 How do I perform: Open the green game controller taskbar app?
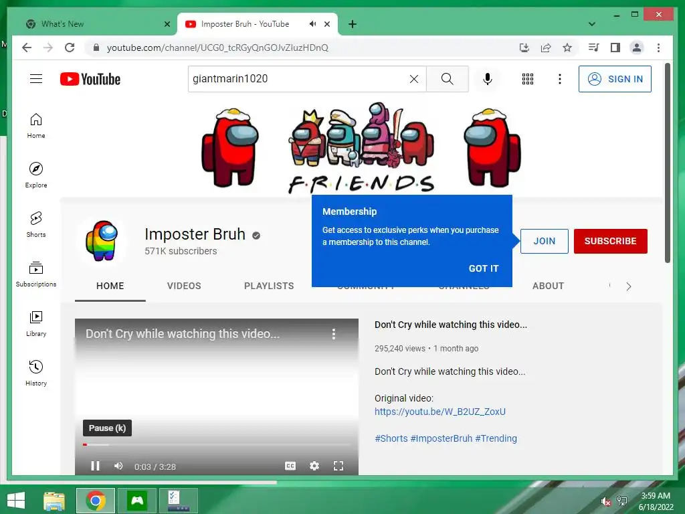[137, 501]
